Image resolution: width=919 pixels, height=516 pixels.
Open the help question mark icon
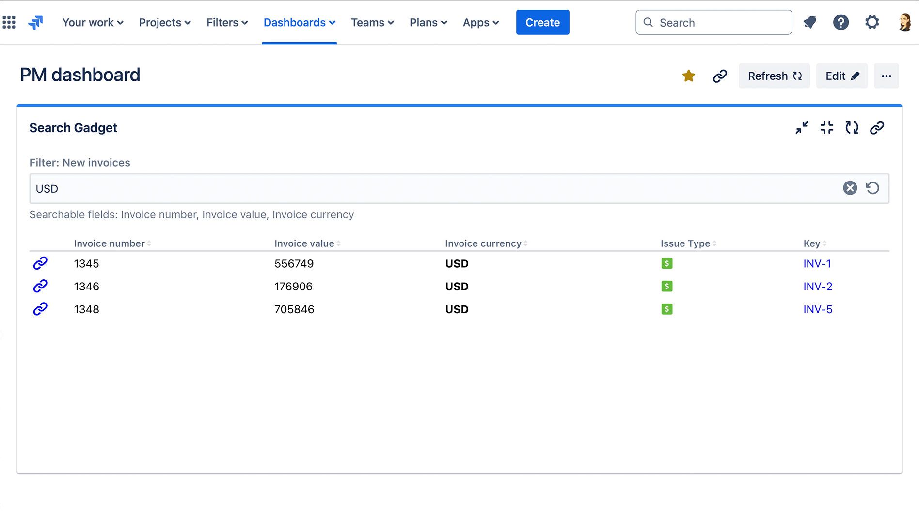click(x=840, y=22)
